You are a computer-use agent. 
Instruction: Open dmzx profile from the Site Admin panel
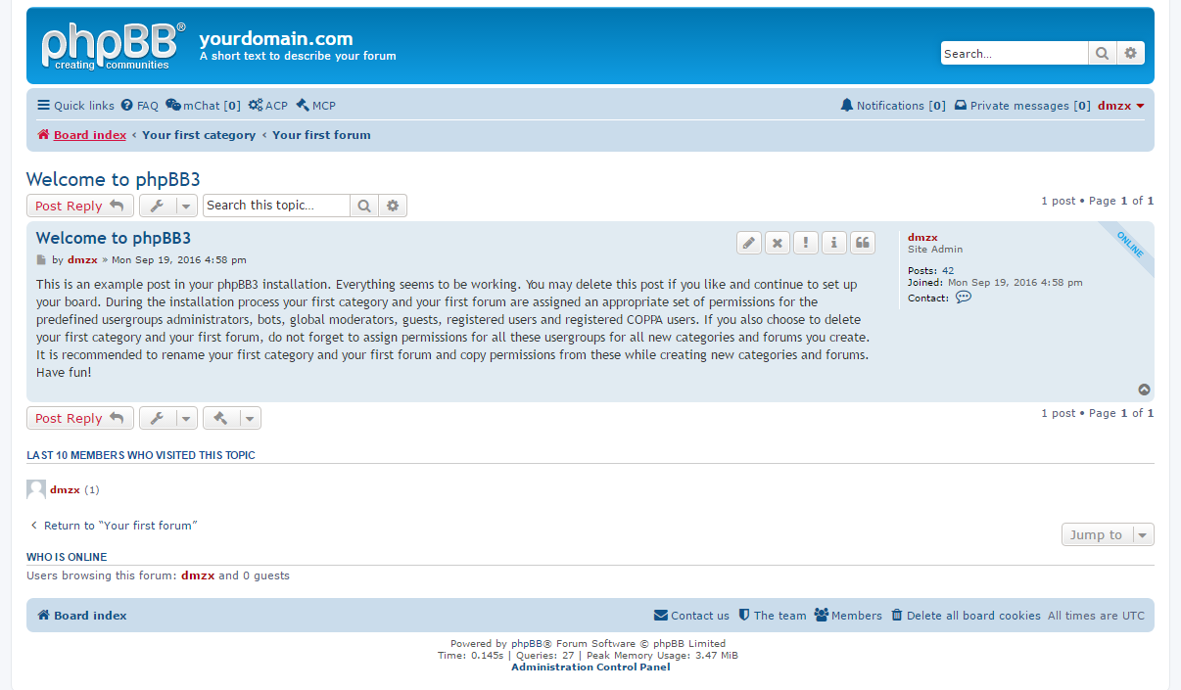(922, 237)
